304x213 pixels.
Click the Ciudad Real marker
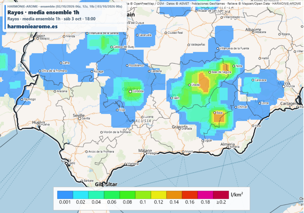click(166, 33)
